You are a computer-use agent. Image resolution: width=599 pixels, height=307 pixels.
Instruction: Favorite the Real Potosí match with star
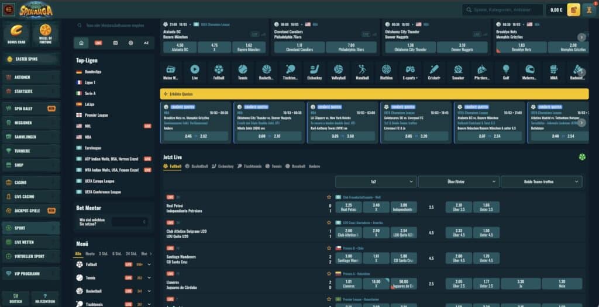(x=329, y=197)
